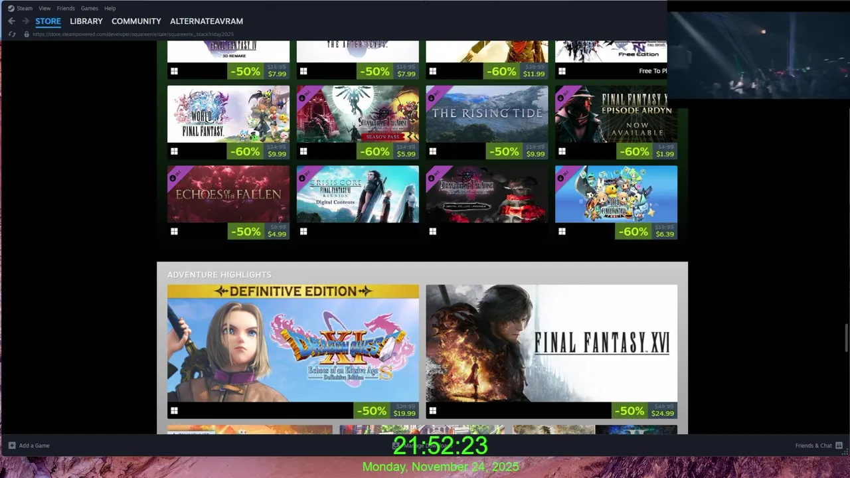
Task: Click Windows icon under Echoes of the Fallen
Action: [174, 232]
